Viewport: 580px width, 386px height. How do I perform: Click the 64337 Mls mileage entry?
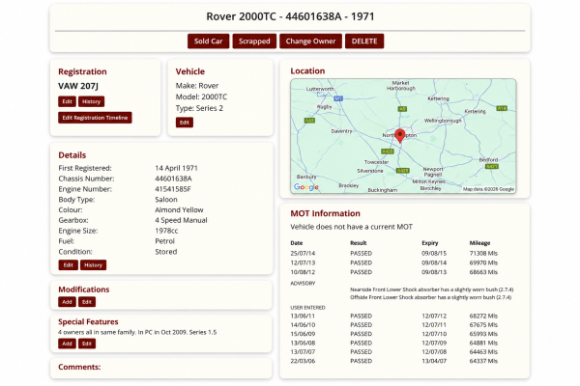[x=483, y=361]
